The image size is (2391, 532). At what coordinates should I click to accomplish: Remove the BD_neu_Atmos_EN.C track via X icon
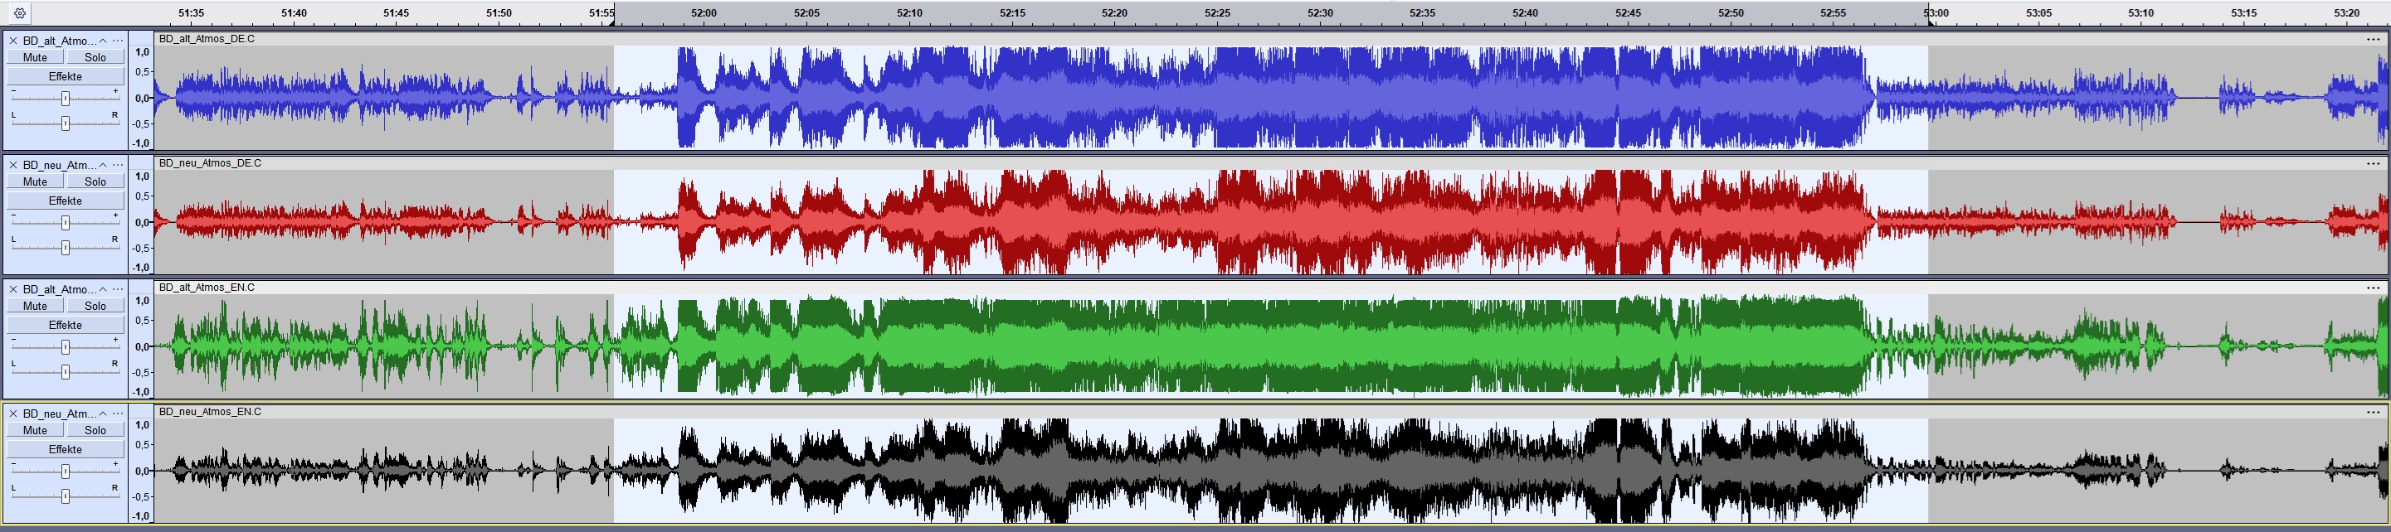pyautogui.click(x=13, y=414)
